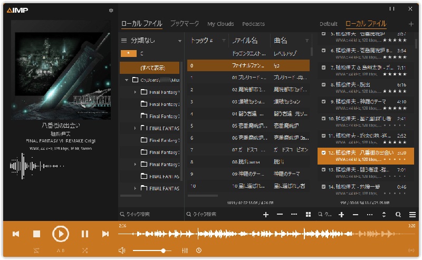Click the playlist quick search field
The height and width of the screenshot is (260, 422).
coord(325,215)
